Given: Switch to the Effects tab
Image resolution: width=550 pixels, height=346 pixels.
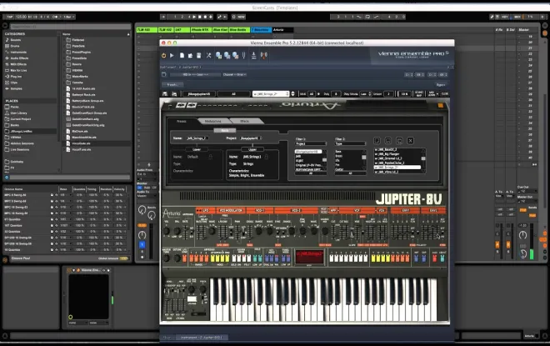Looking at the screenshot, I should 244,121.
